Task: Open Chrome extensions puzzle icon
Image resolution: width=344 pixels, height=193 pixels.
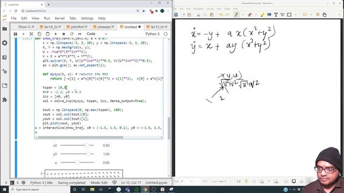Action: point(156,11)
